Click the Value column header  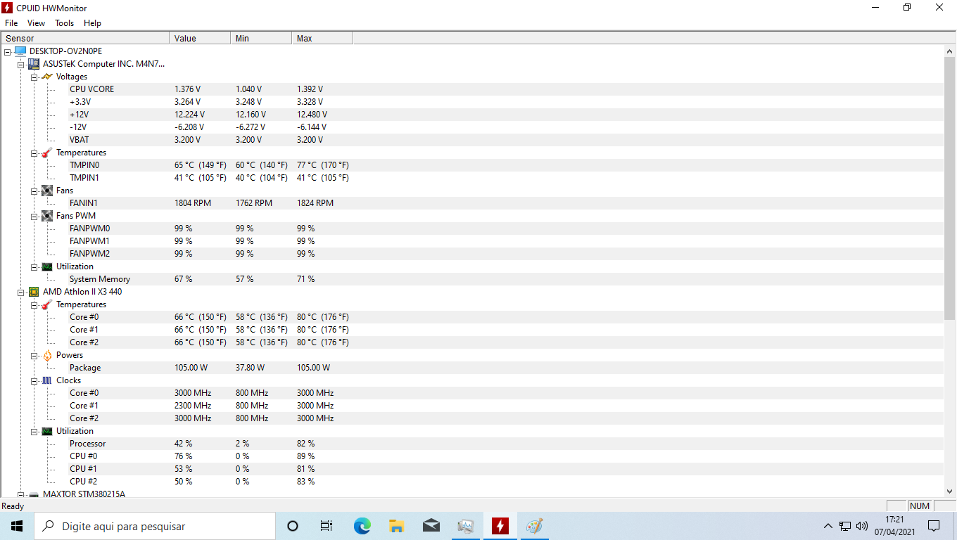coord(200,38)
